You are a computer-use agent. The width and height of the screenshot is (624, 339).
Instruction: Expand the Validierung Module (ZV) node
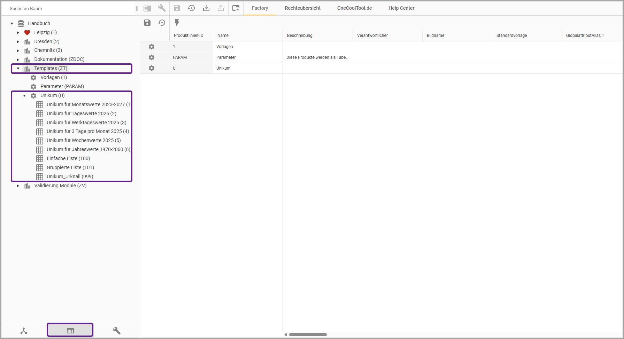pyautogui.click(x=18, y=186)
